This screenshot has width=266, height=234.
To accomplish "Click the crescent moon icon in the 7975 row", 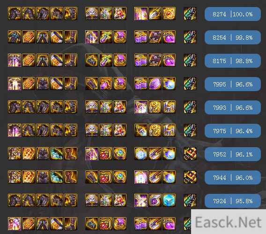I will click(169, 130).
